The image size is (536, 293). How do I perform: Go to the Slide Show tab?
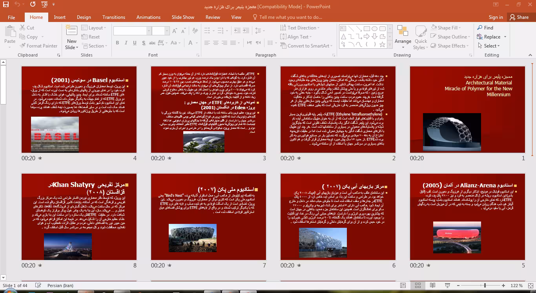(183, 17)
